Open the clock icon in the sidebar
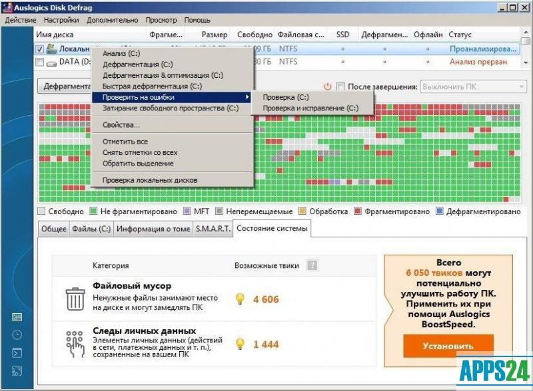The width and height of the screenshot is (533, 391). pos(17,335)
